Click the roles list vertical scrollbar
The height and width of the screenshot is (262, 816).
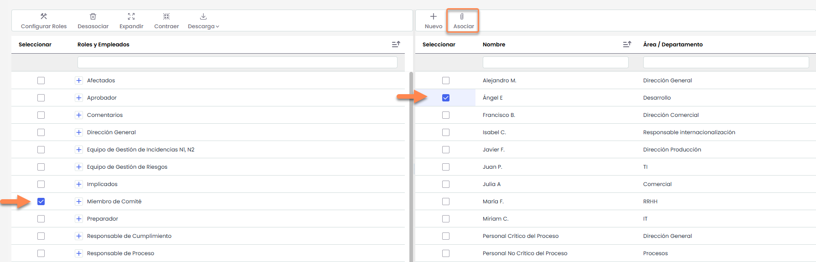411,164
